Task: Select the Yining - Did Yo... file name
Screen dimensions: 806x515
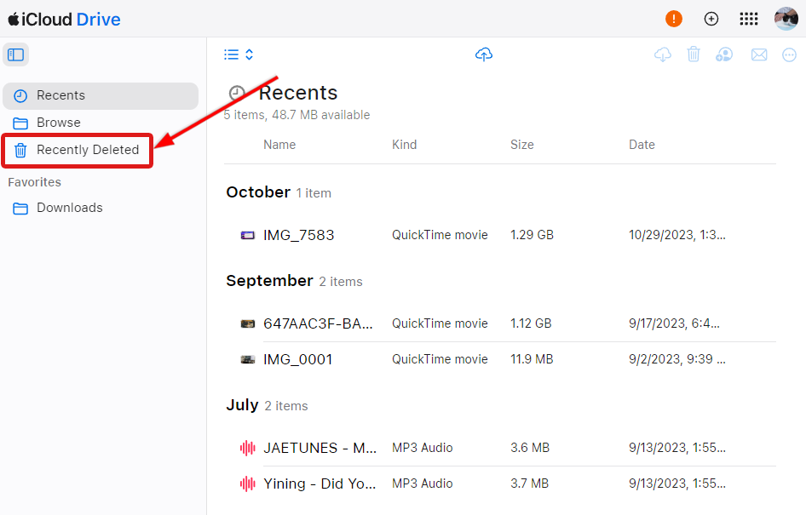Action: click(x=320, y=484)
